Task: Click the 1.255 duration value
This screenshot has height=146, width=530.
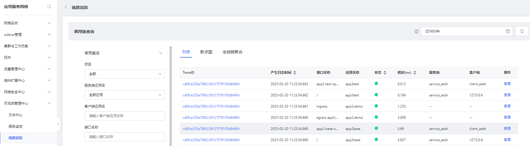Action: tap(402, 106)
